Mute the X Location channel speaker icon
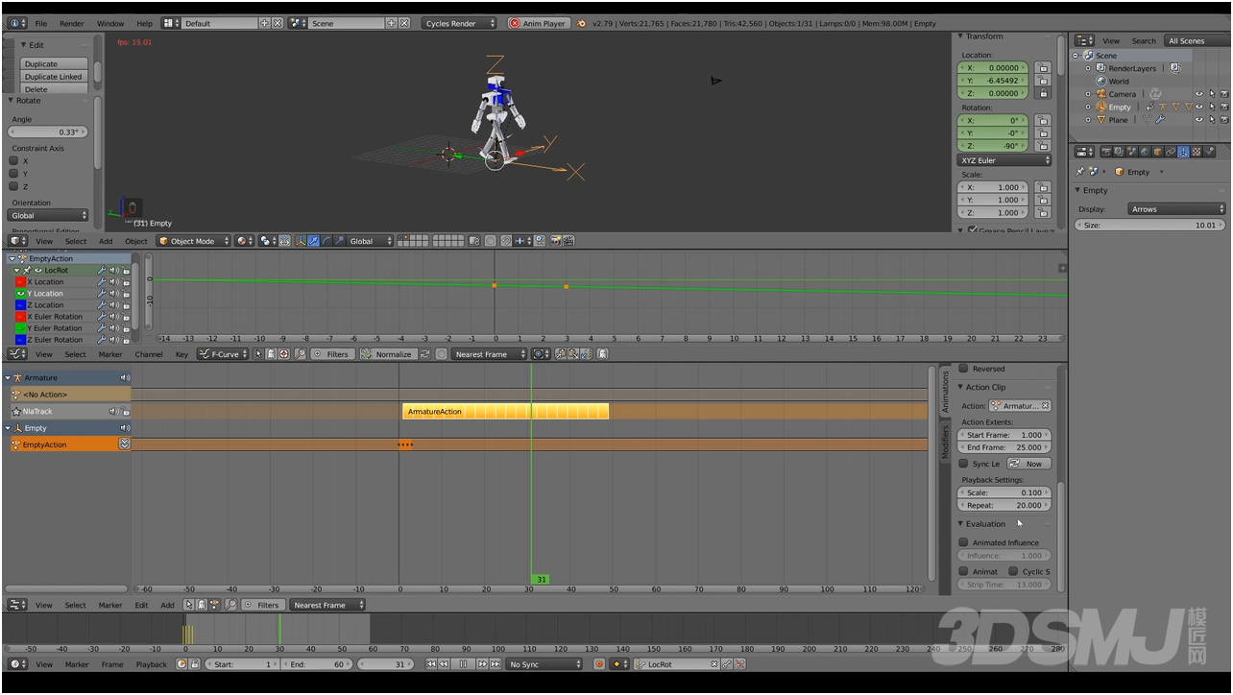Image resolution: width=1233 pixels, height=695 pixels. pyautogui.click(x=113, y=282)
